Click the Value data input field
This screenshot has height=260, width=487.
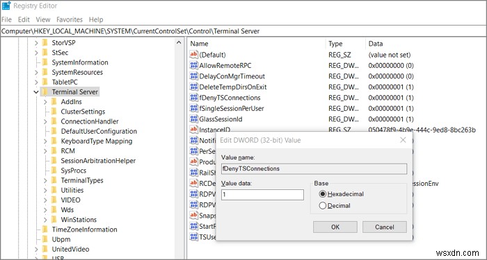(x=262, y=195)
